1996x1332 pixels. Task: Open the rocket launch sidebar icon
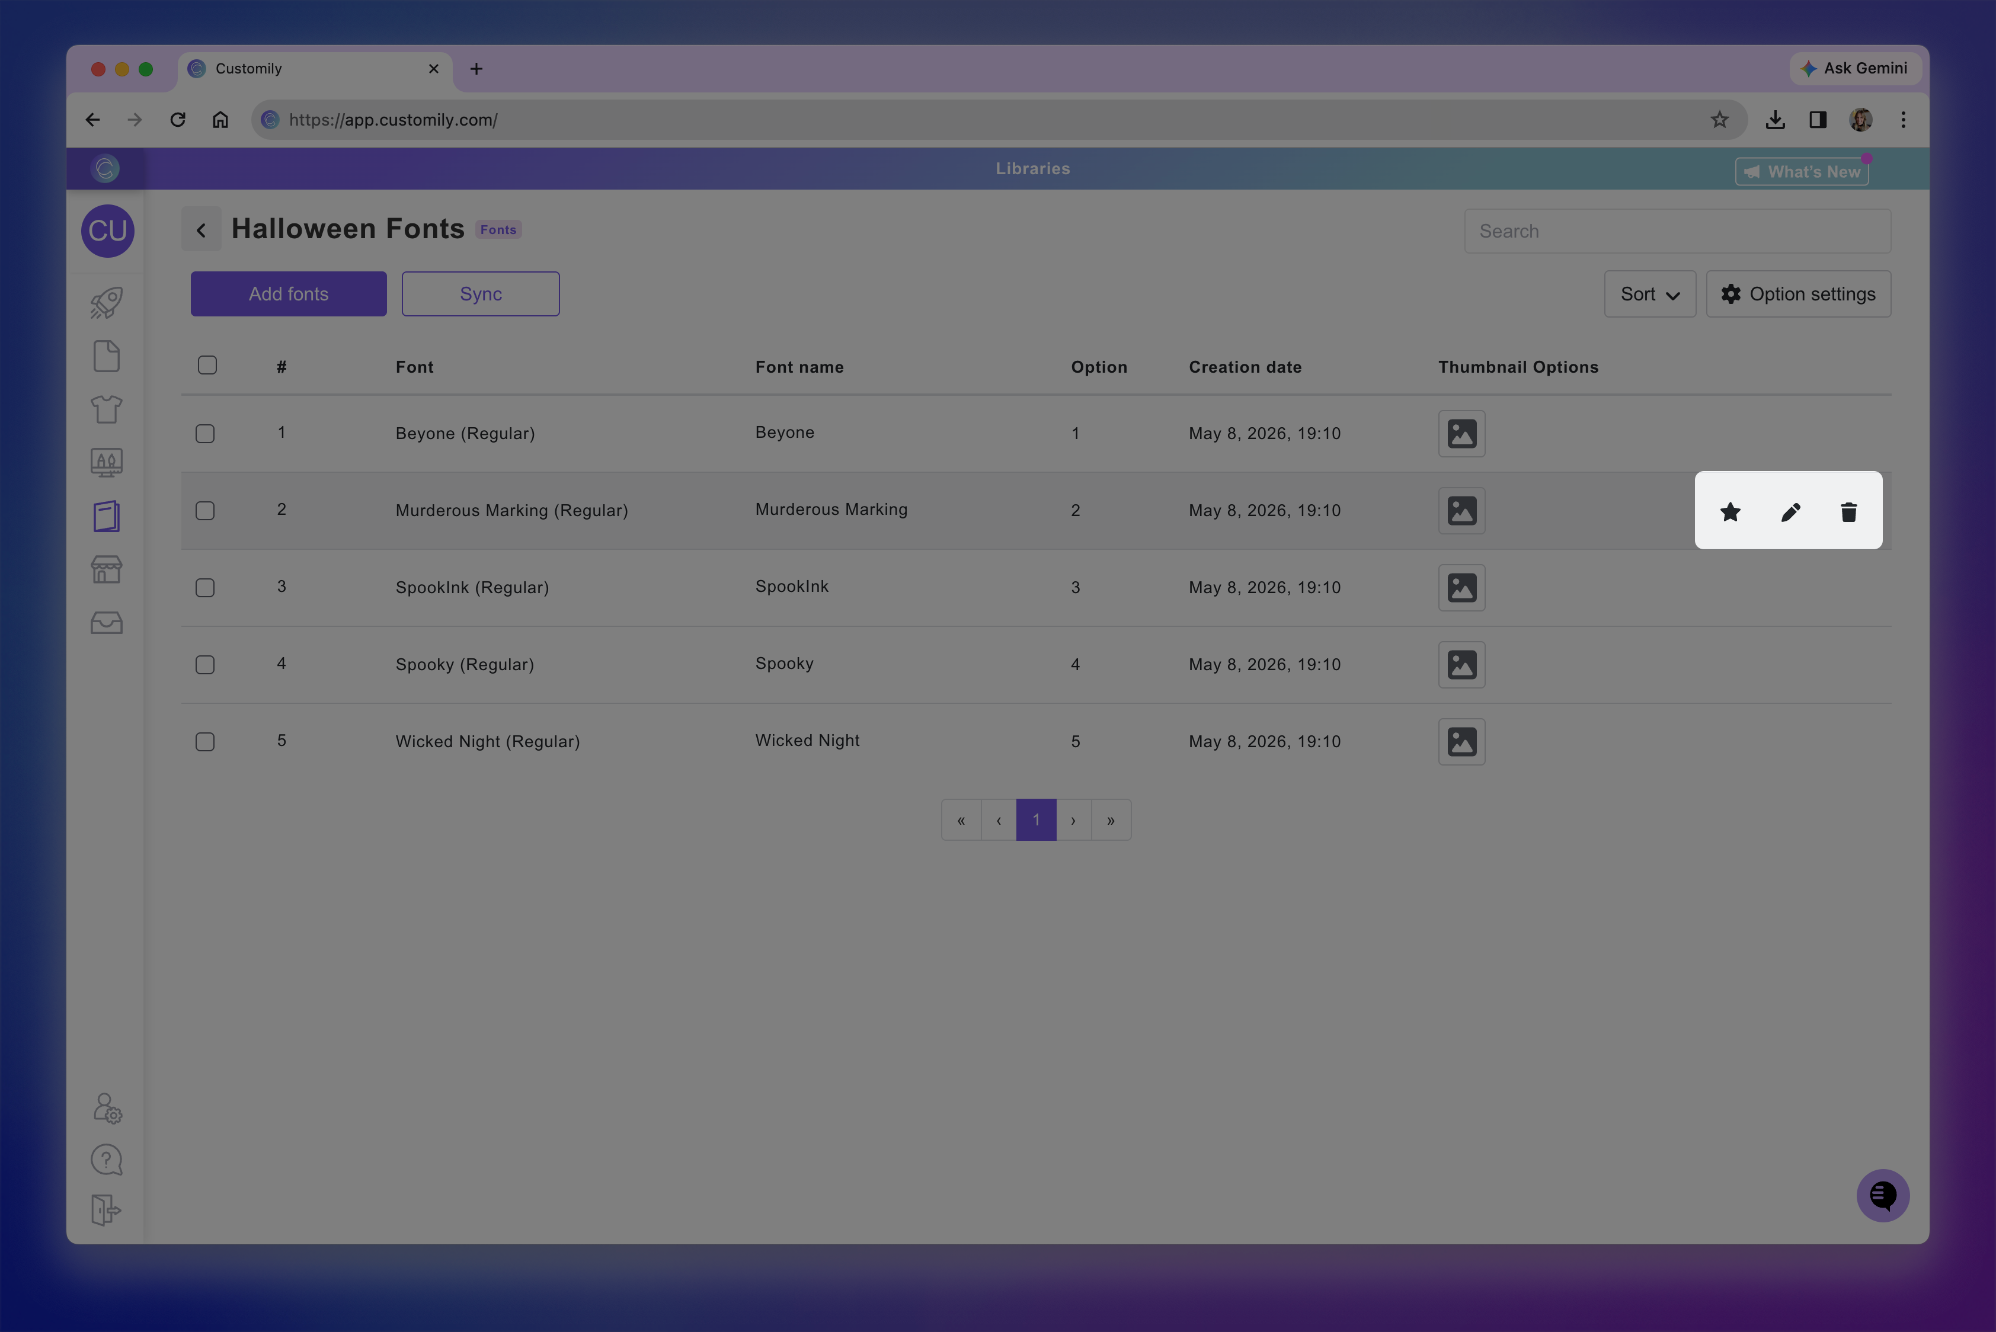[106, 302]
